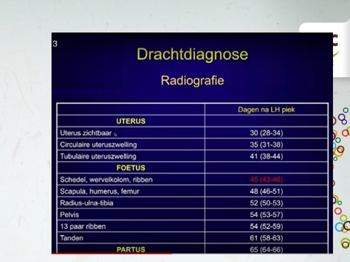
Task: Click the 'Radius-ulna-tibia' row label
Action: pos(87,203)
